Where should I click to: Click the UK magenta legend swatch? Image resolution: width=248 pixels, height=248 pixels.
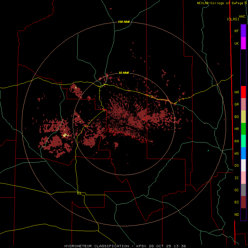coord(243,43)
